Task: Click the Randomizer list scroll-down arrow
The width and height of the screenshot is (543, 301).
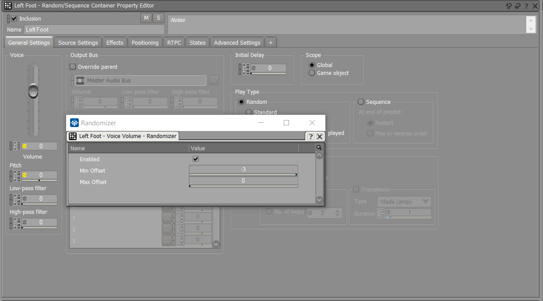Action: coord(319,199)
